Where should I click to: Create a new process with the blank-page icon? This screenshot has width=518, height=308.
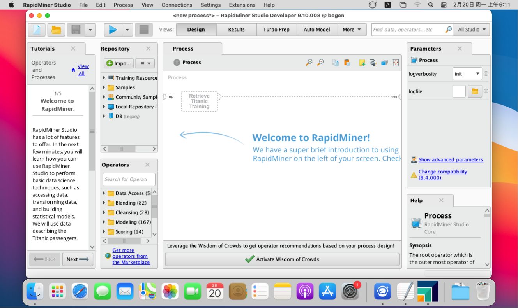[37, 30]
